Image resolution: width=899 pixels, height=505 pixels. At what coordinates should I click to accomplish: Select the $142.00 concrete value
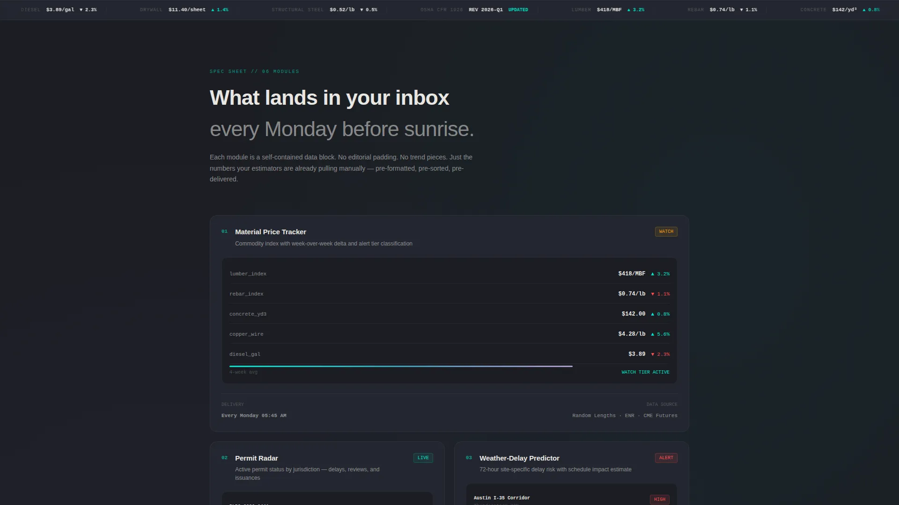[633, 314]
